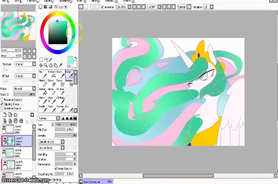Screen dimensions: 278x184
Task: Hide Layer7 with its eye icon
Action: coord(5,139)
